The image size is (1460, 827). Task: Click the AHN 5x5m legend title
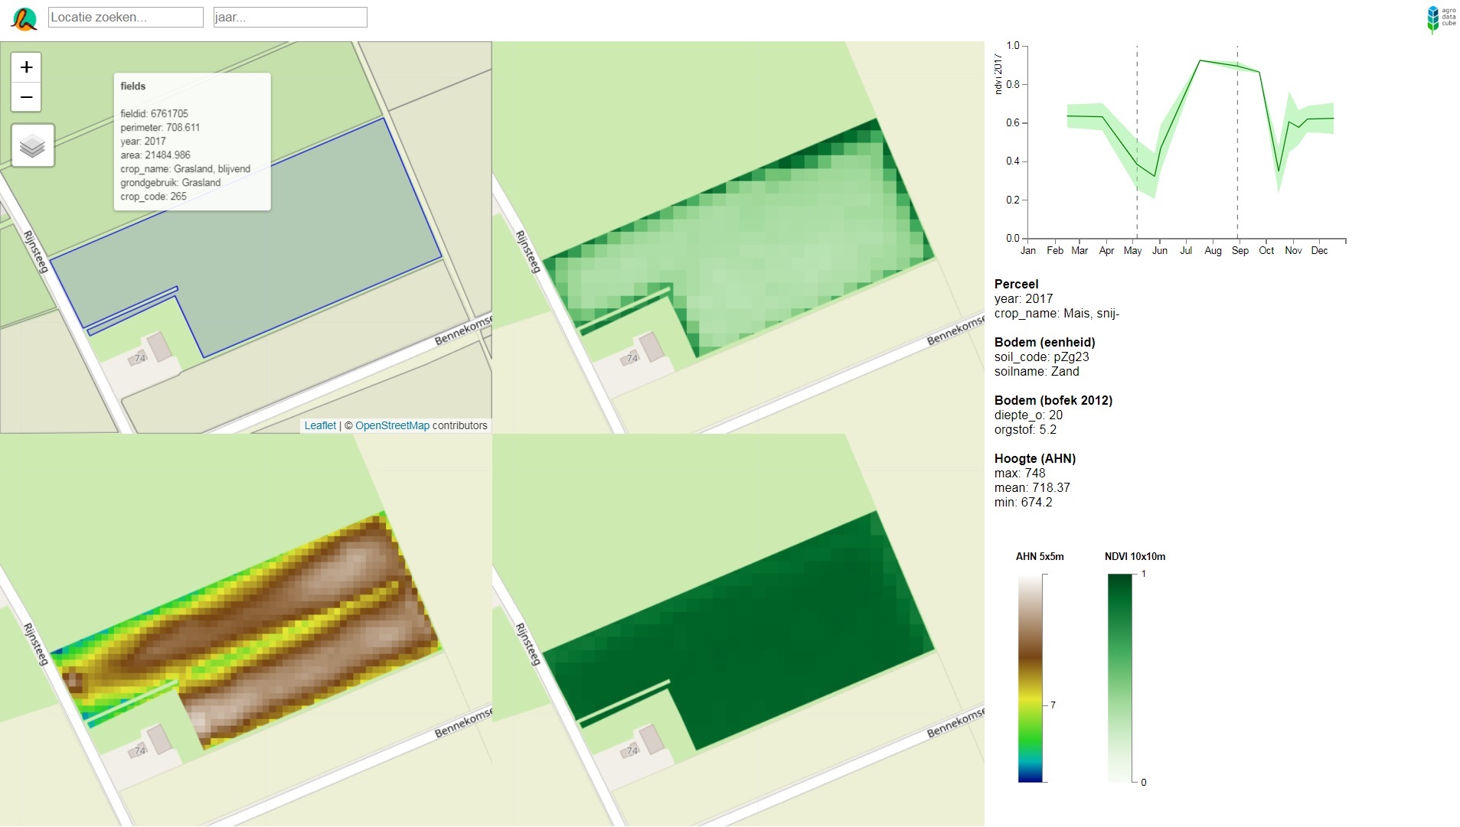point(1040,556)
